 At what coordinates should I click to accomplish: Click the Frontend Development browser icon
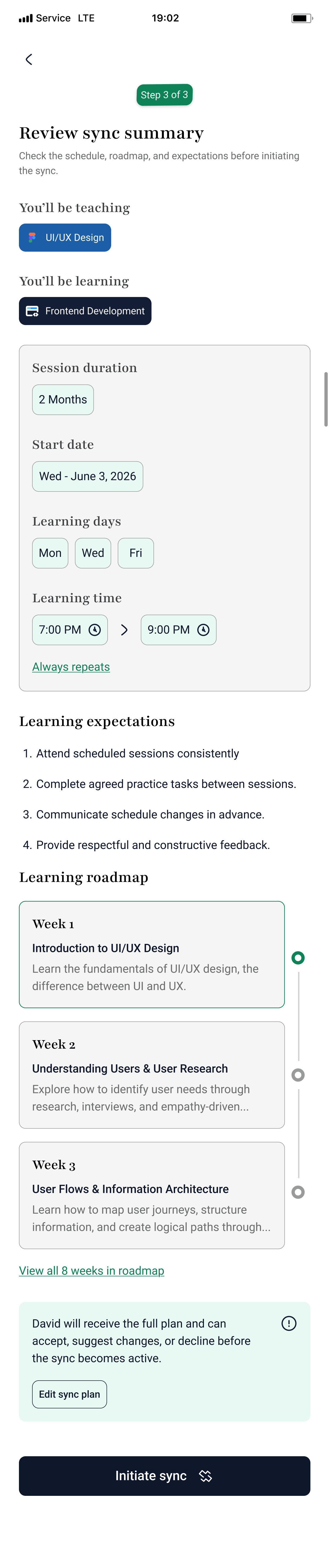(32, 311)
